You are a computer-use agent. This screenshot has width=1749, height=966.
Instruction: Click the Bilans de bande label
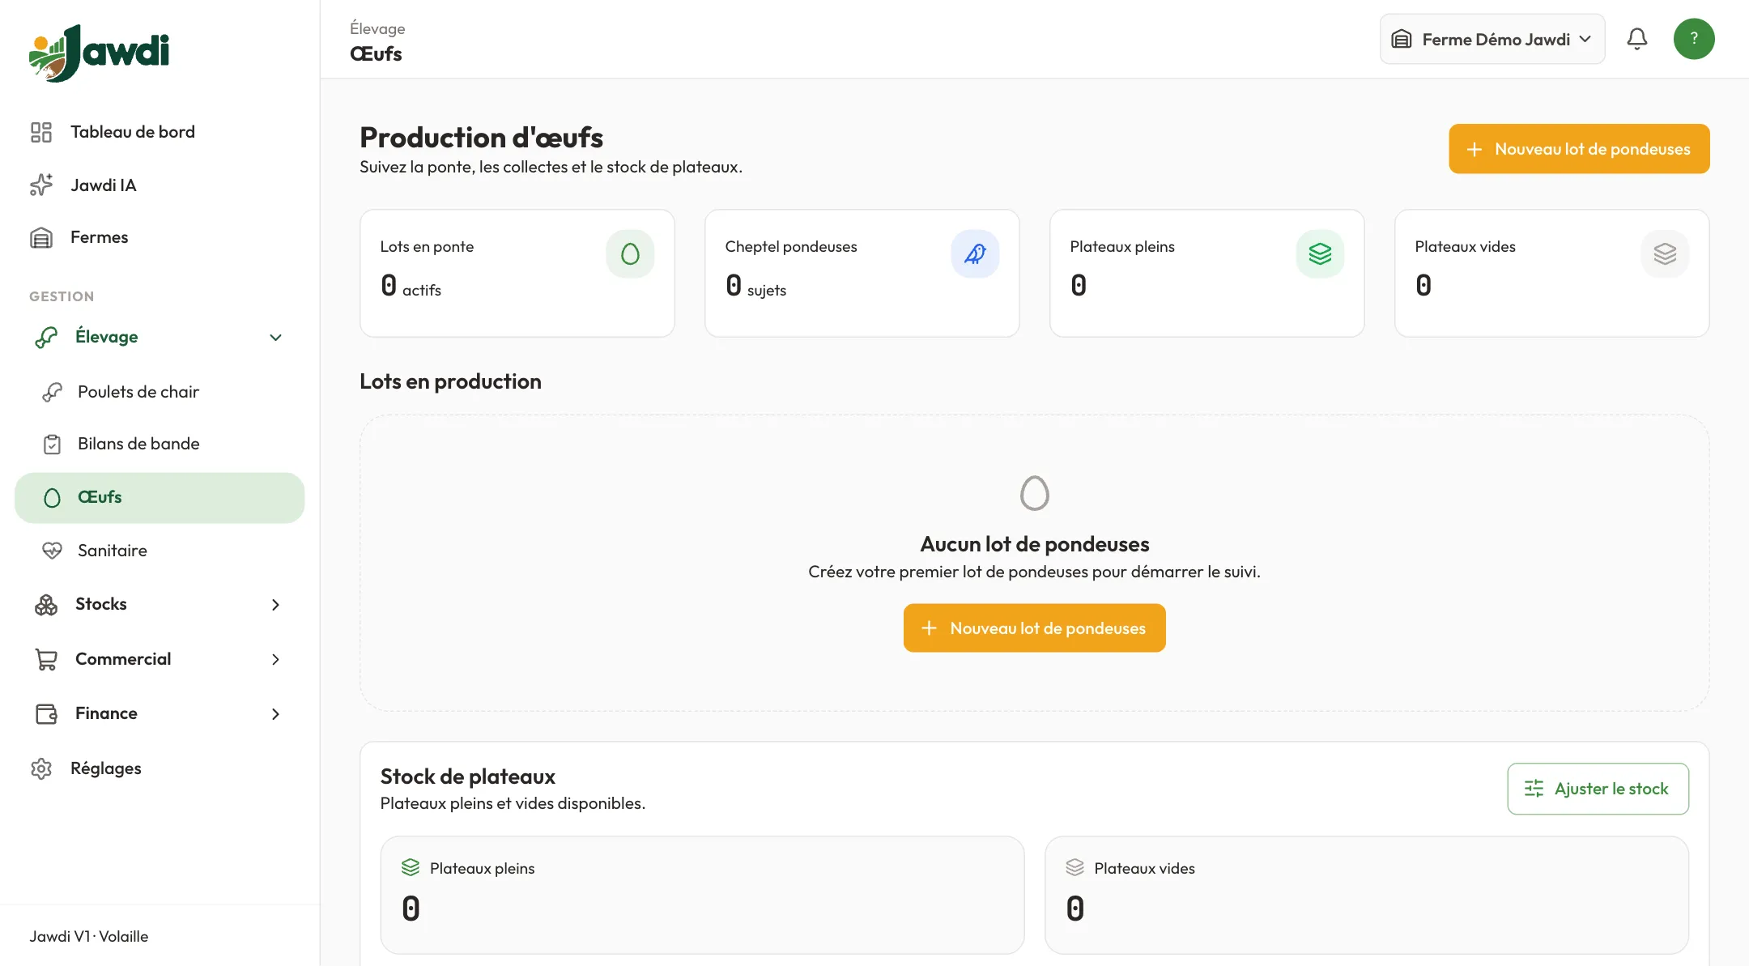138,444
